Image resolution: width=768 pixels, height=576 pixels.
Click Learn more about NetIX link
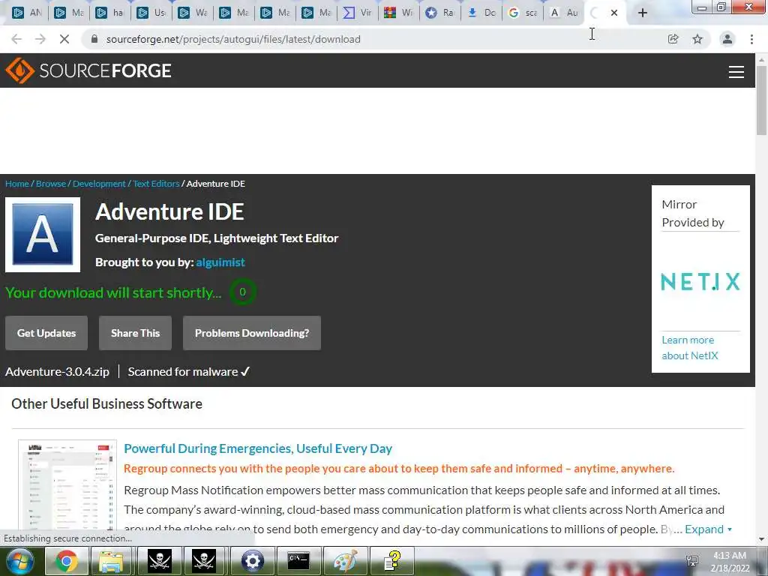(690, 348)
